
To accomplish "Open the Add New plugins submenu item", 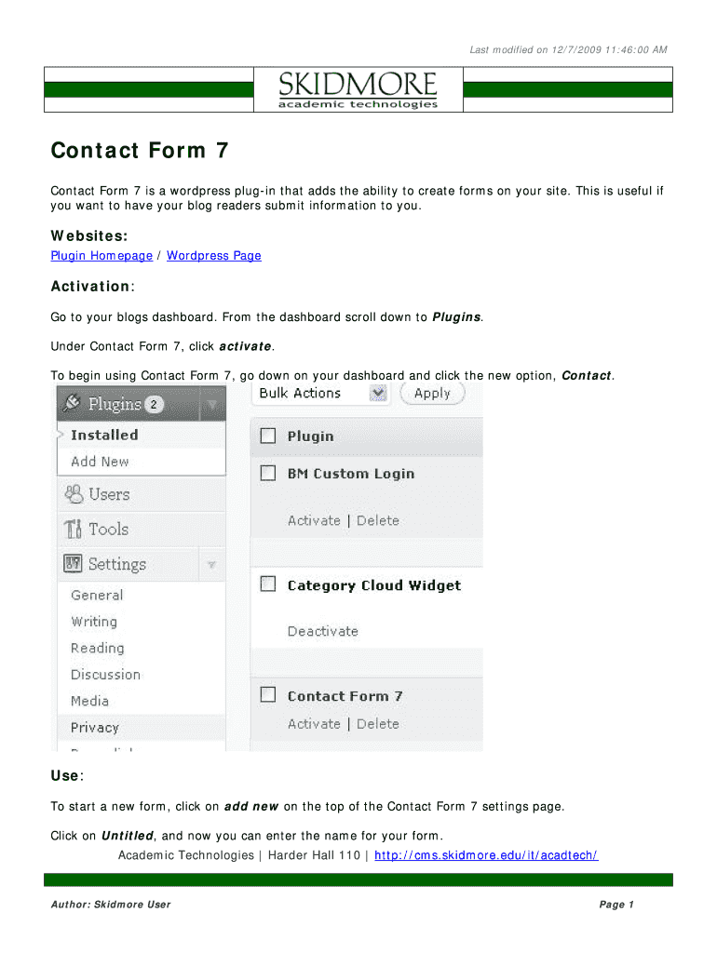I will [x=100, y=462].
